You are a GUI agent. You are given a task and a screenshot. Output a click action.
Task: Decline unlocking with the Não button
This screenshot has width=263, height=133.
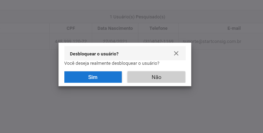click(156, 77)
